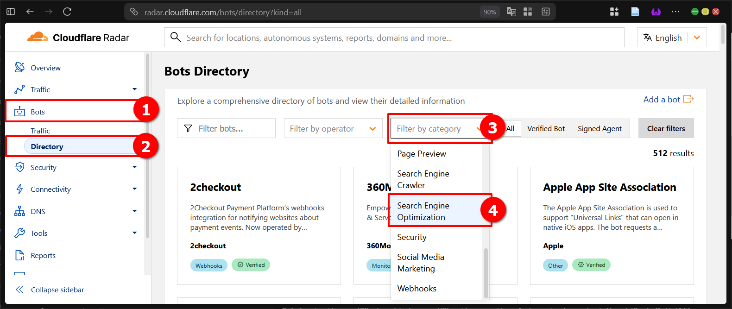Open the 2checkout bot card title
This screenshot has height=309, width=732.
coord(215,187)
